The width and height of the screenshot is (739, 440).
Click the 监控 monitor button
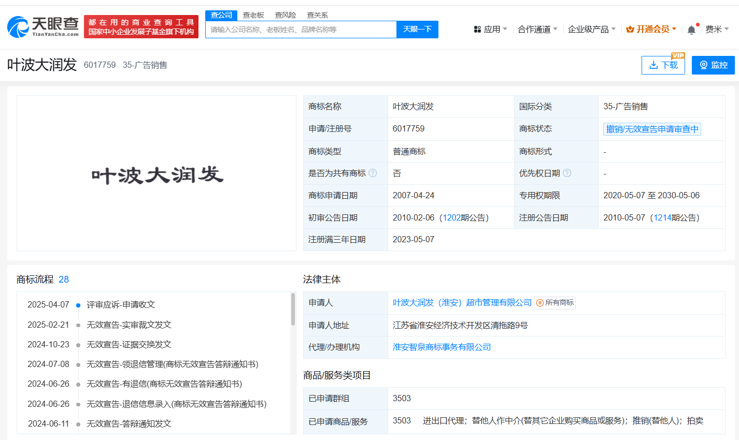(x=713, y=65)
